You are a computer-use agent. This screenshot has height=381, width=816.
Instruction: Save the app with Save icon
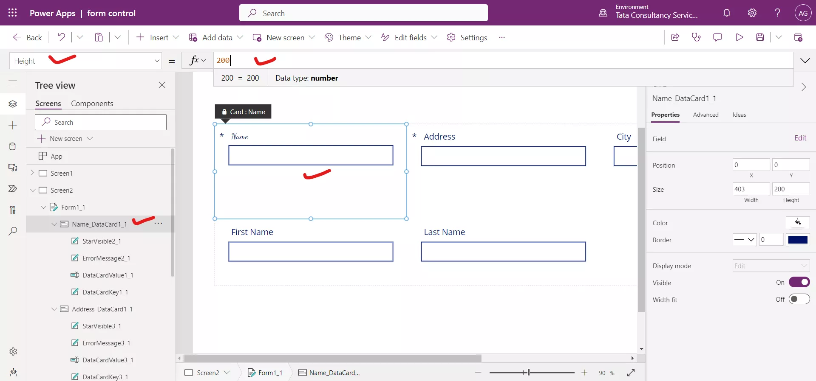pos(760,37)
